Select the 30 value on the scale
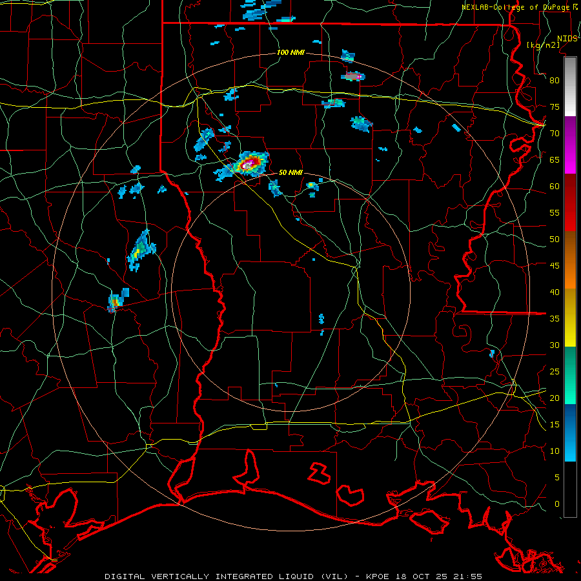 (555, 345)
